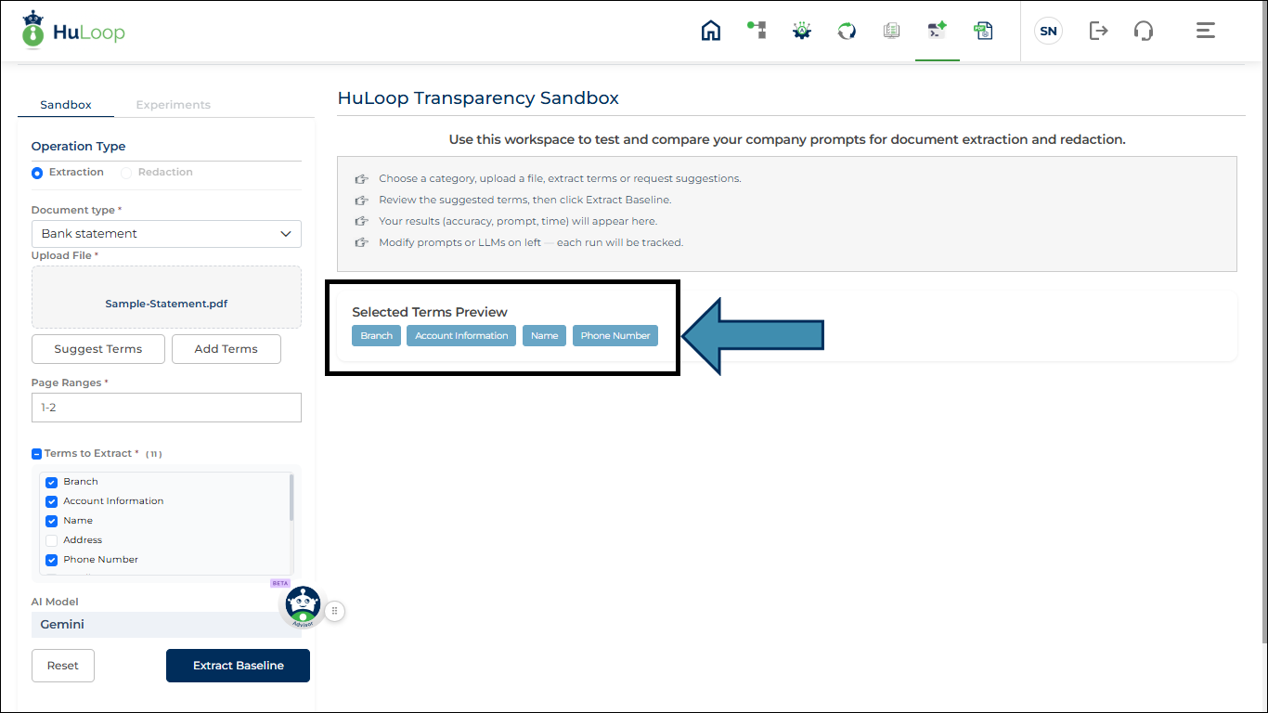The image size is (1268, 713).
Task: Open the Transparency Sandbox terminal icon
Action: pyautogui.click(x=938, y=31)
